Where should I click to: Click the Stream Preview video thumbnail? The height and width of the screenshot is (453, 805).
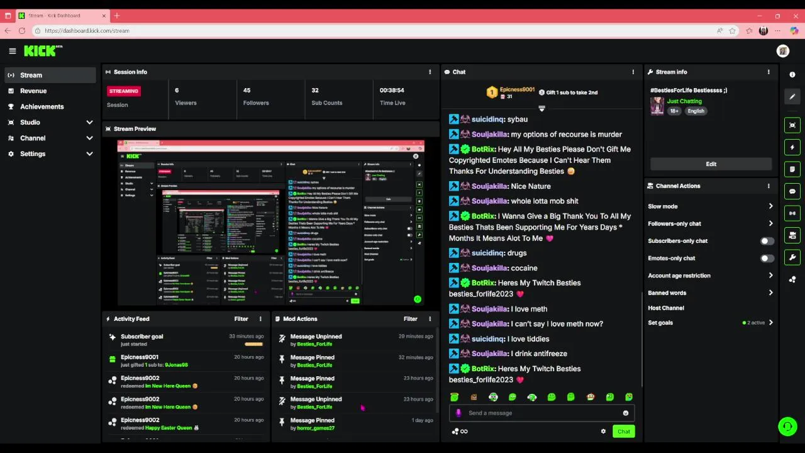pyautogui.click(x=271, y=223)
